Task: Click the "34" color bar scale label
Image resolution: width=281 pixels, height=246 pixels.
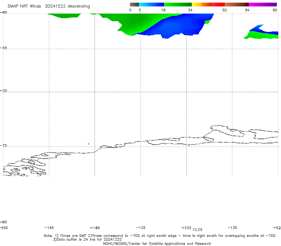Action: [190, 10]
